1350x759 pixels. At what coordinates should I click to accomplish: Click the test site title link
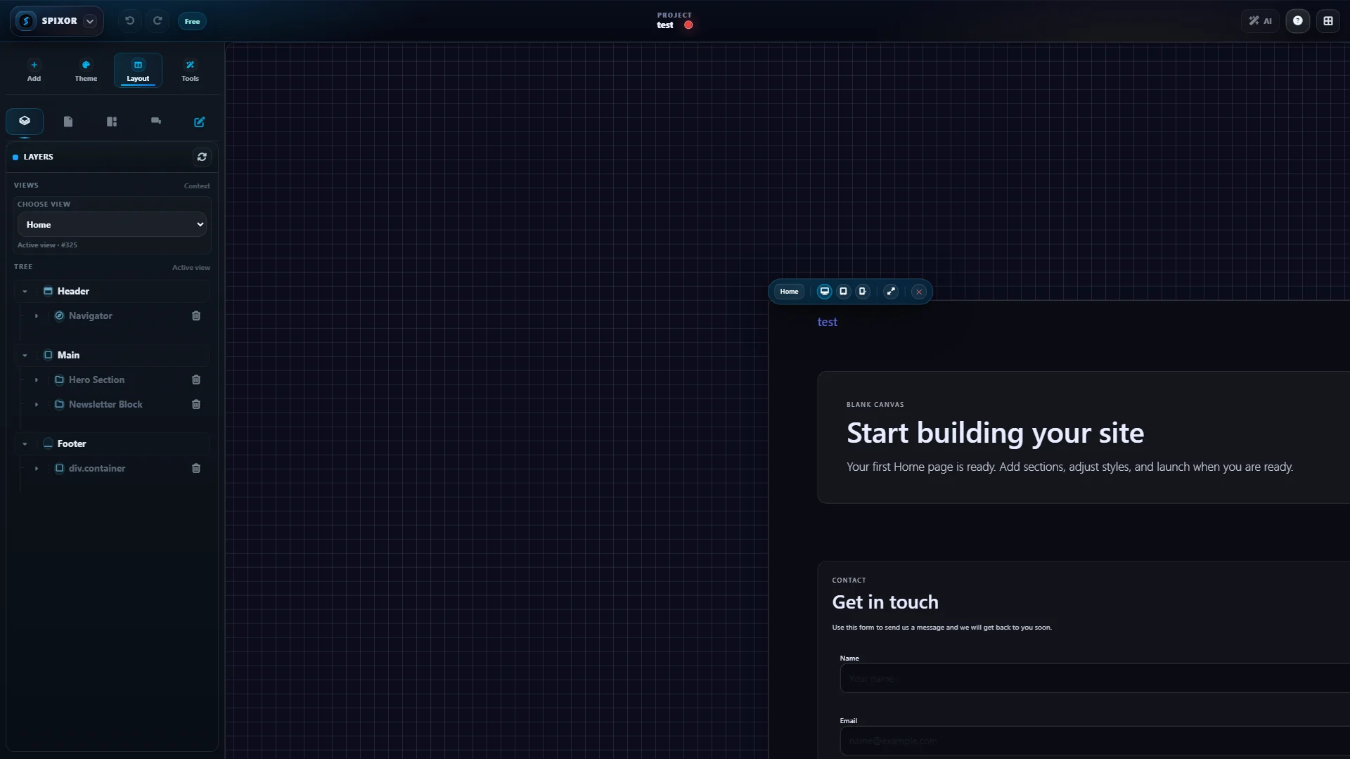point(827,322)
